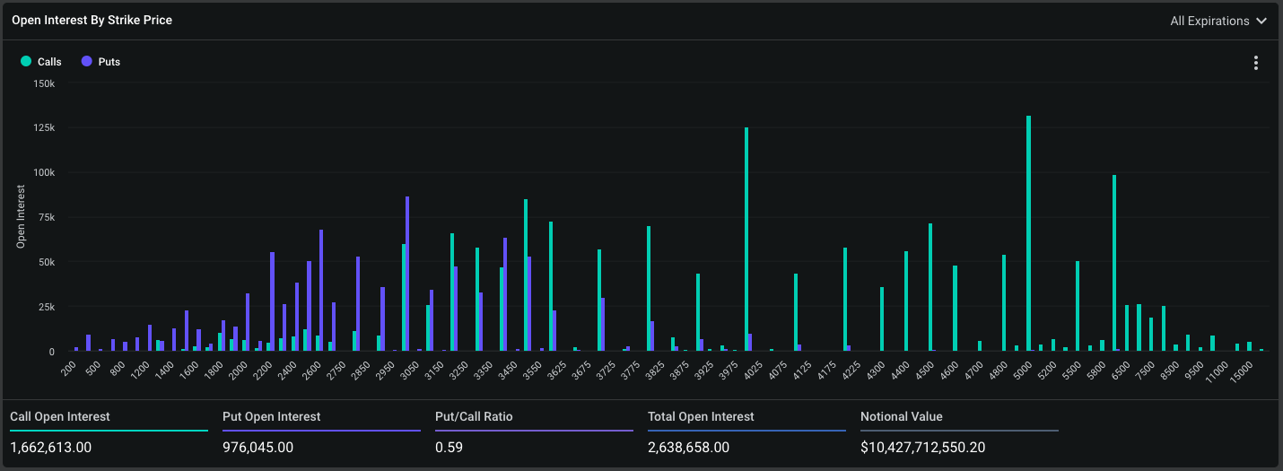
Task: Select the Put/Call Ratio card
Action: pyautogui.click(x=533, y=432)
